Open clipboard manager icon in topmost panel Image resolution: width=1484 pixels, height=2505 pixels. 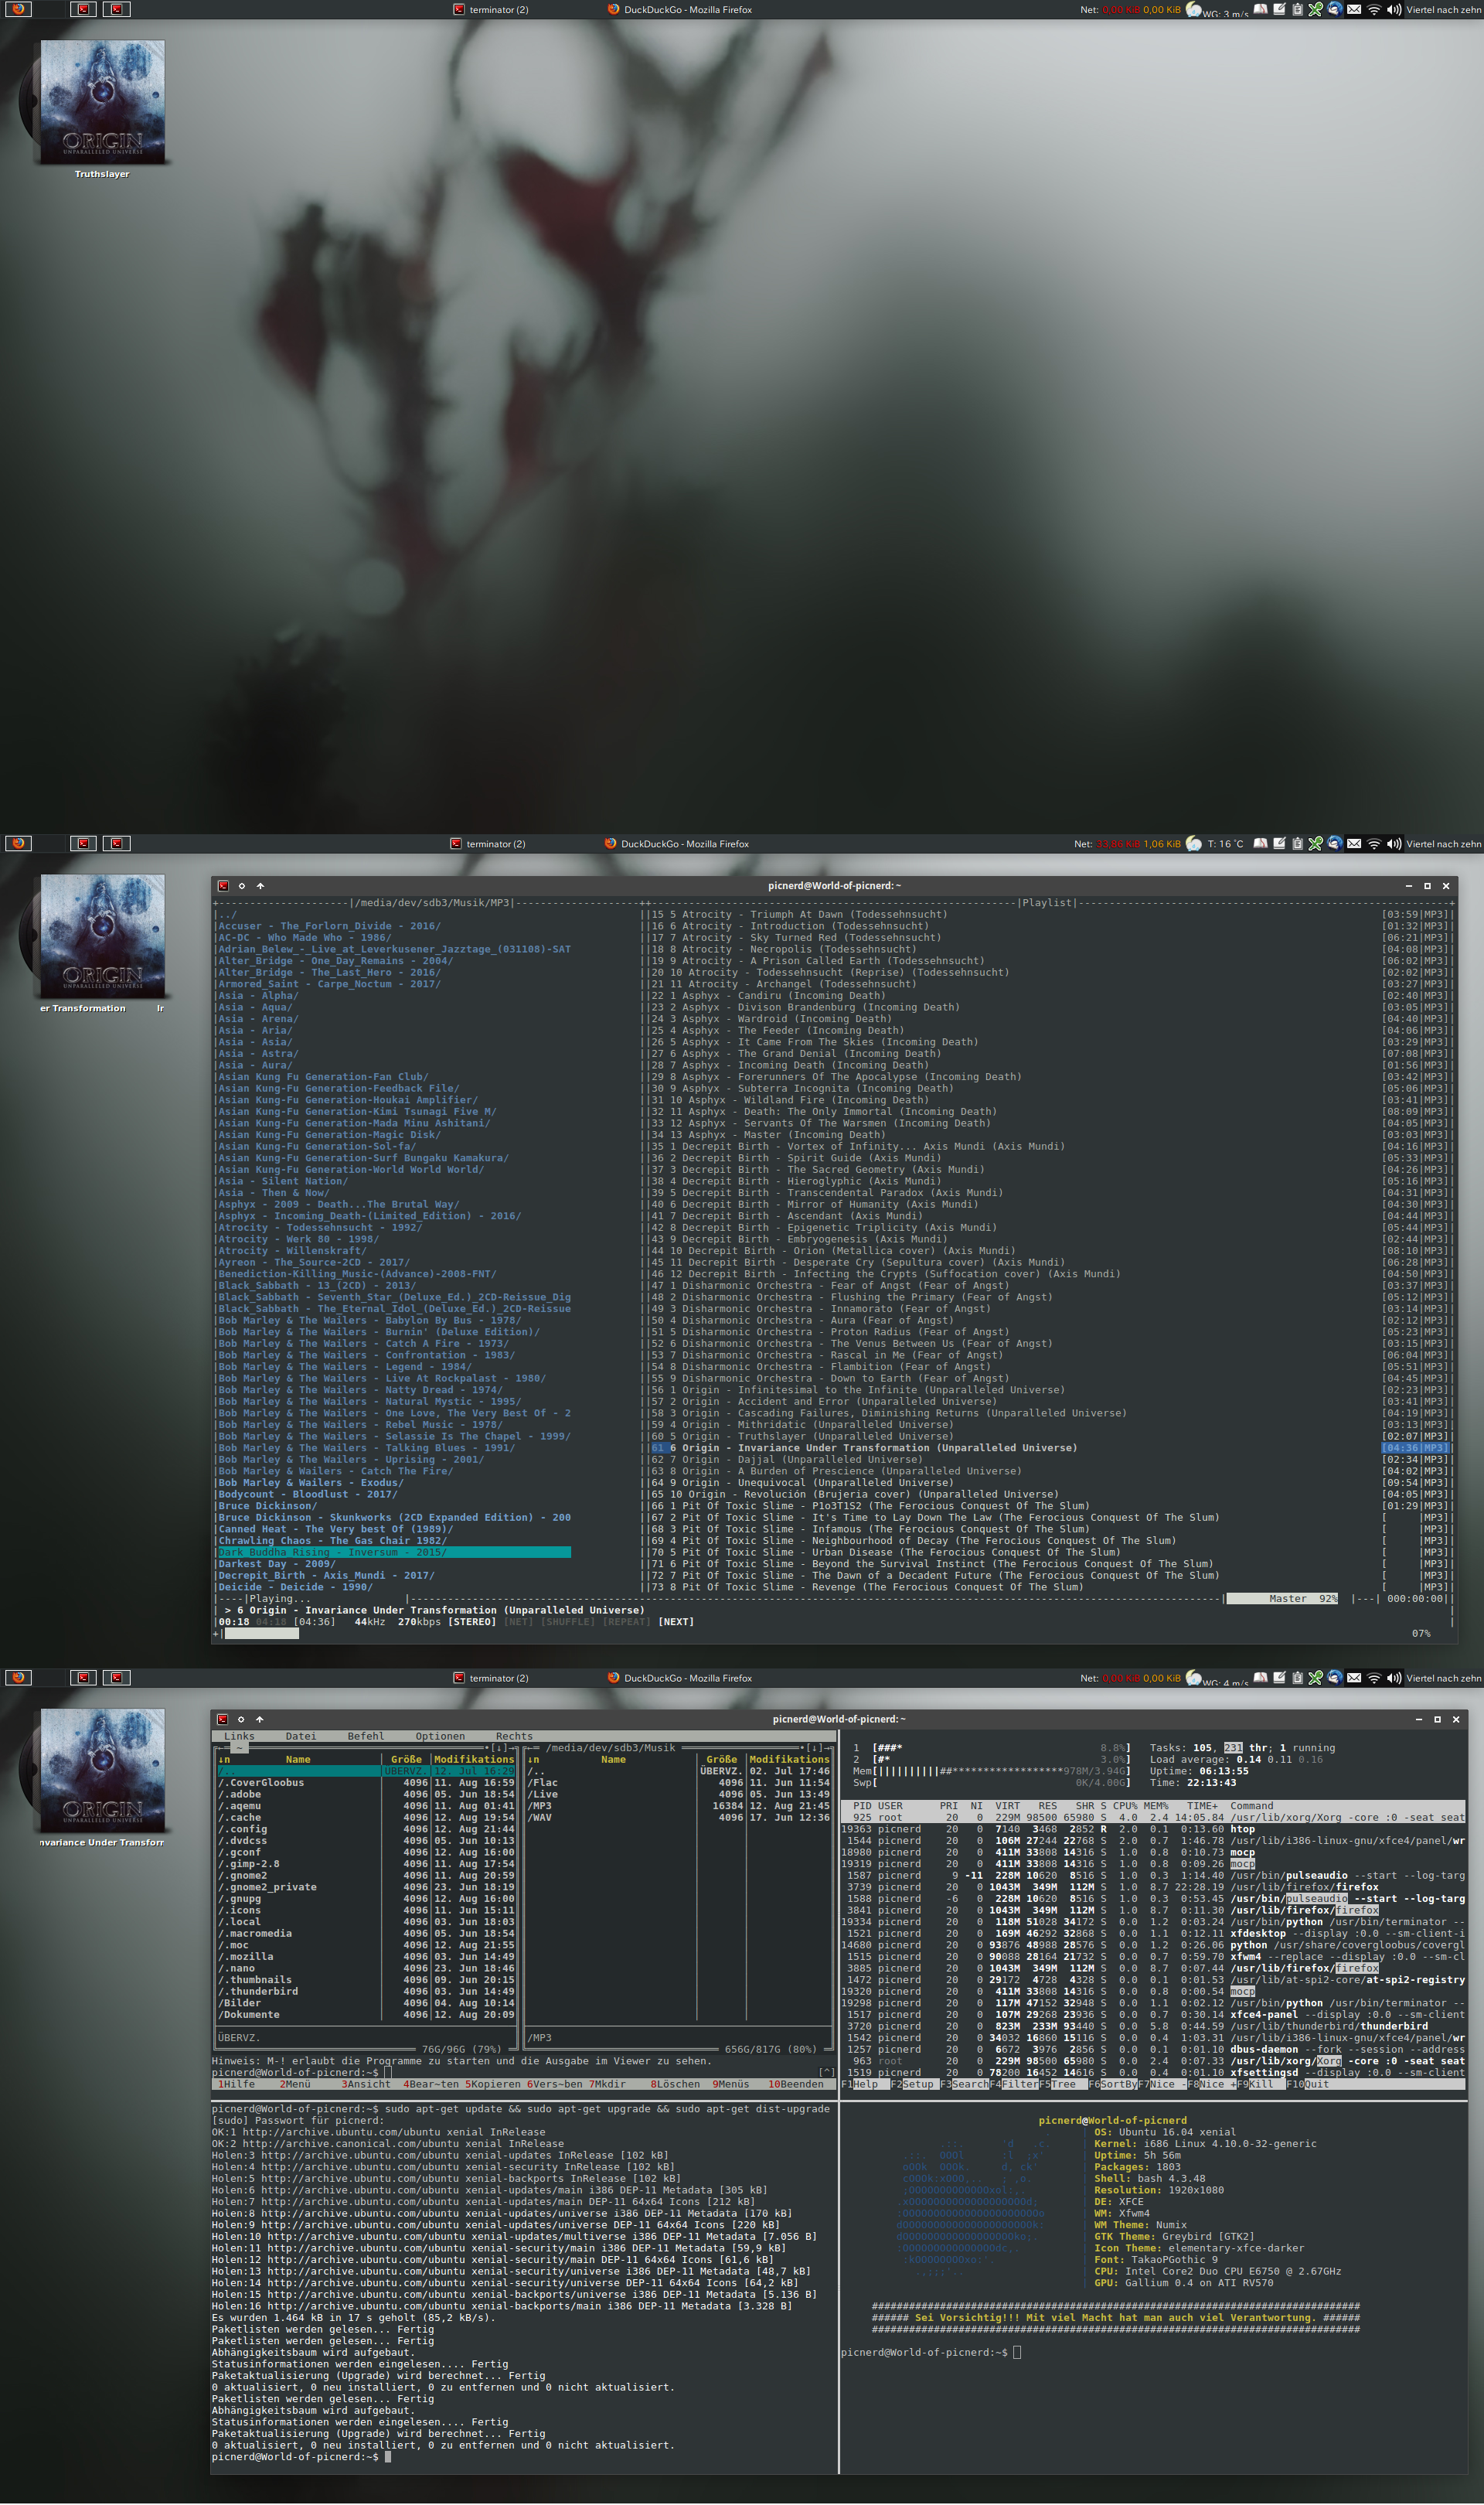click(x=1297, y=9)
